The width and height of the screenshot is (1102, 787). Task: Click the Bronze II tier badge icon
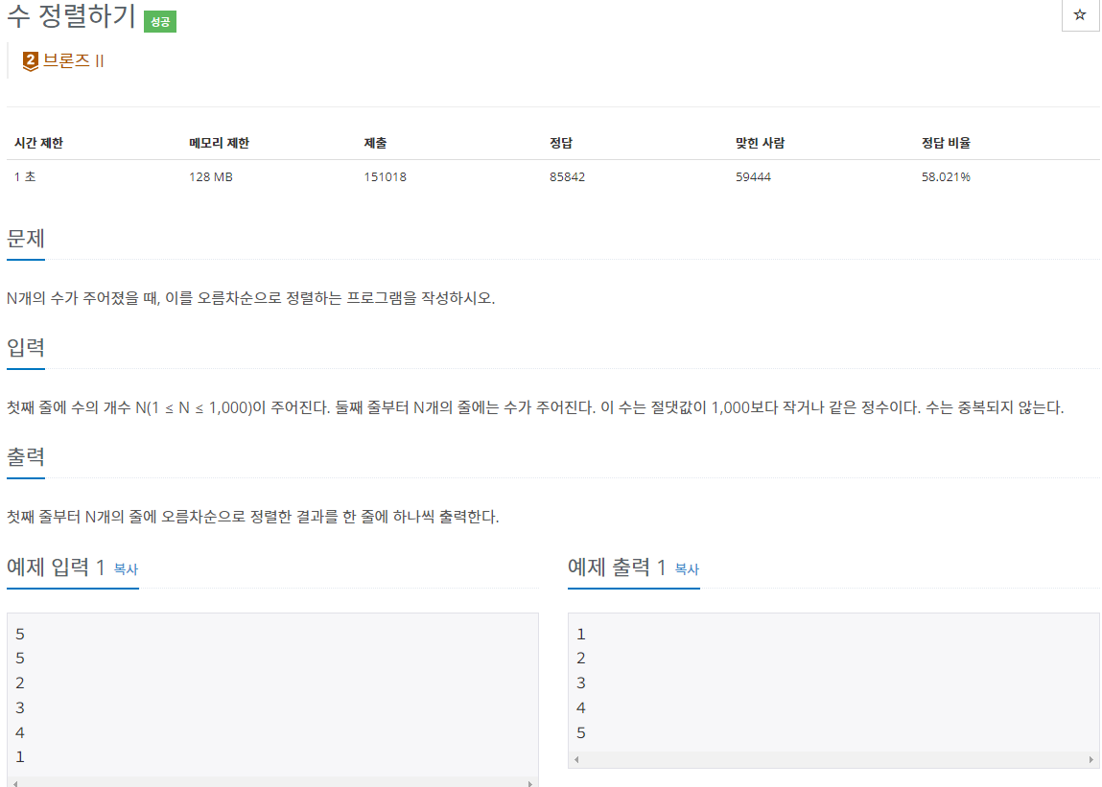pos(31,61)
